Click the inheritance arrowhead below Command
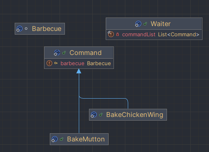The height and width of the screenshot is (152, 209). [x=79, y=71]
